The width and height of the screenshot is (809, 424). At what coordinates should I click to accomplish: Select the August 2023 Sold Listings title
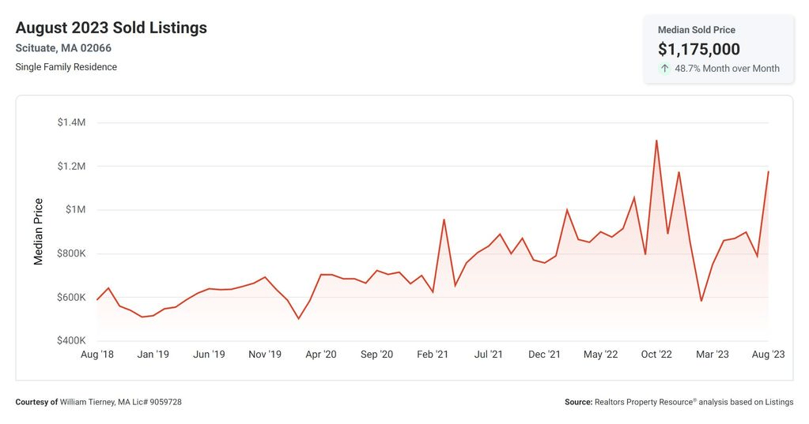(111, 28)
